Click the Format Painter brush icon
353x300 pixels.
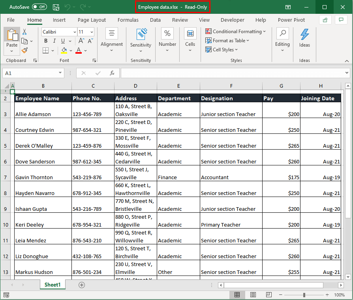tap(24, 50)
